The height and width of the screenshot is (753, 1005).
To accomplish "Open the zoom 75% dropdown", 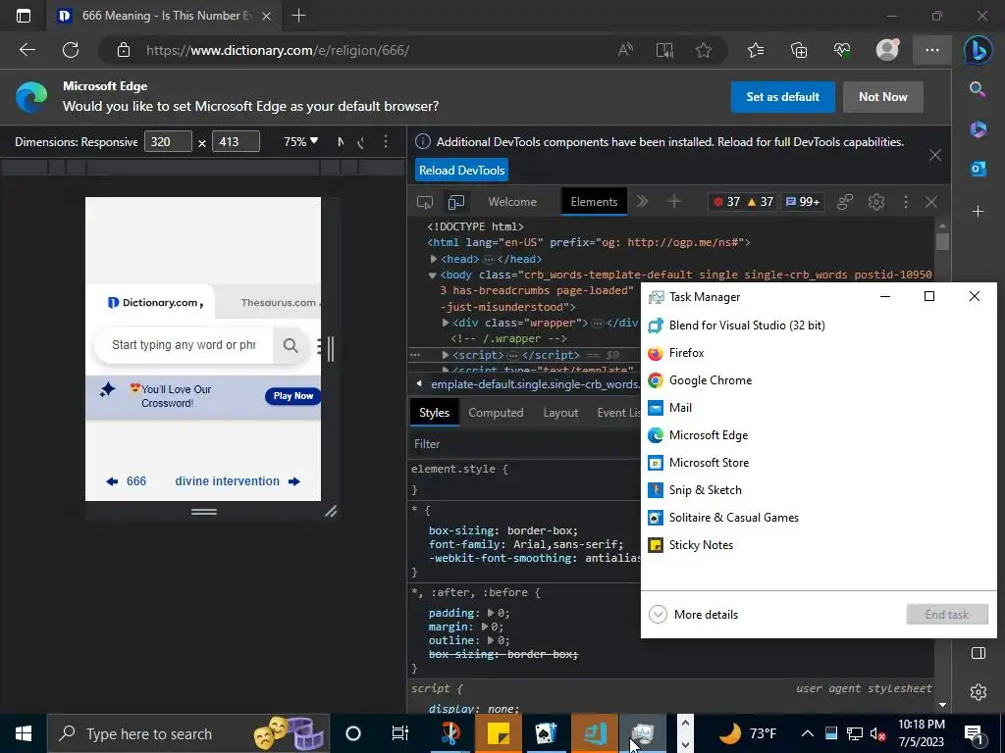I will [300, 141].
